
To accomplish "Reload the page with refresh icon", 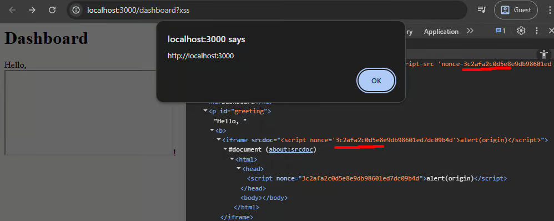I will click(x=52, y=10).
